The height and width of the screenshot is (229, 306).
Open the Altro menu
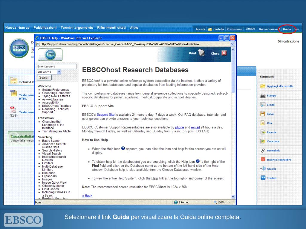[134, 28]
